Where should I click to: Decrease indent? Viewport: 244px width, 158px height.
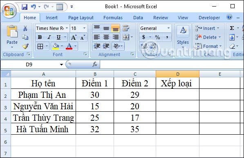(97, 46)
